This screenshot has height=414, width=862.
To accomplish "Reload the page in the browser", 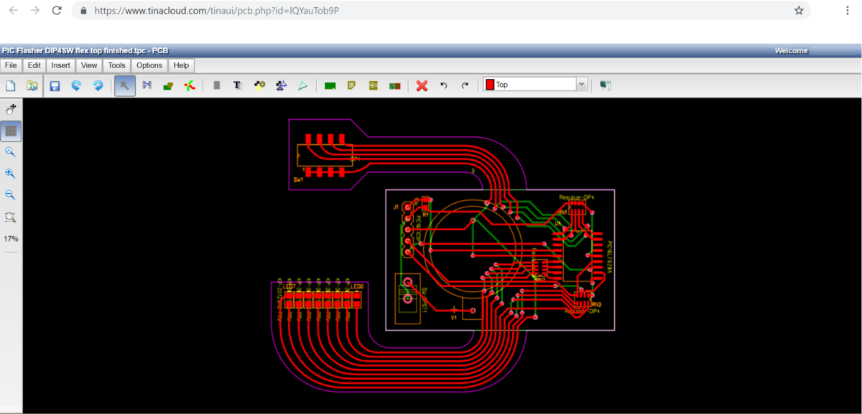I will click(x=57, y=11).
